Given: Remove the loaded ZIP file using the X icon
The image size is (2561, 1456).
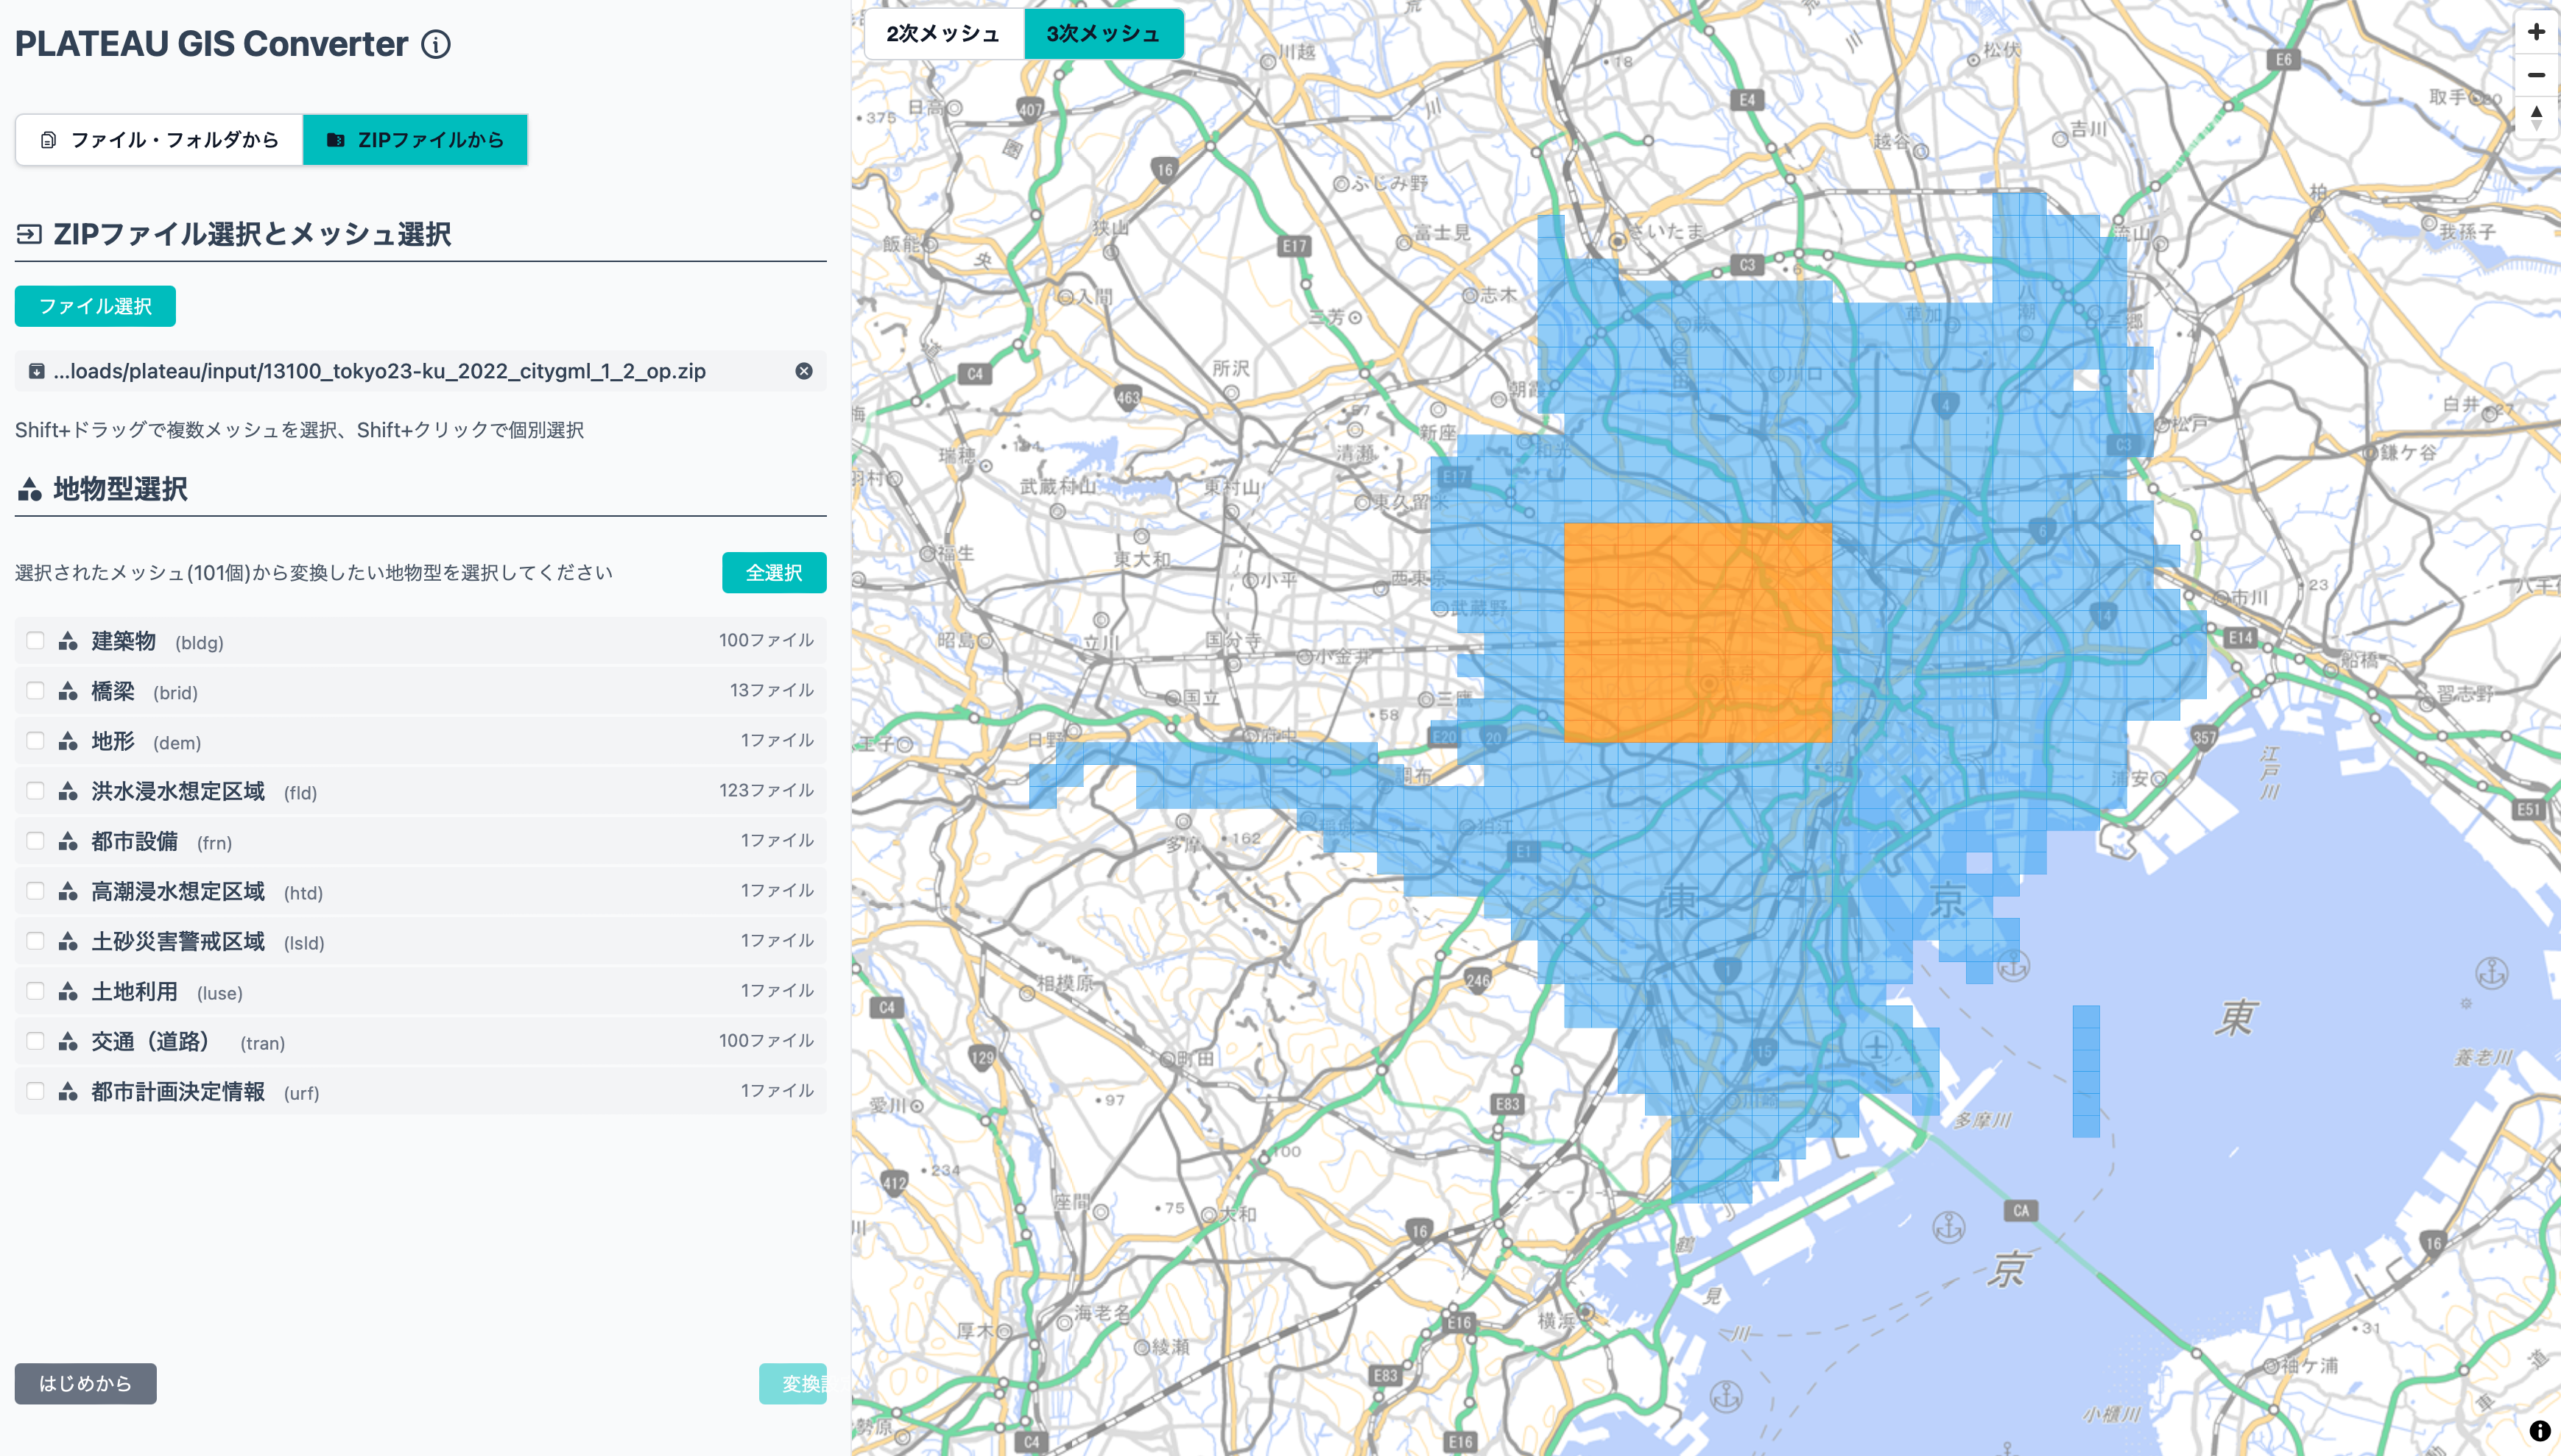Looking at the screenshot, I should [x=804, y=371].
